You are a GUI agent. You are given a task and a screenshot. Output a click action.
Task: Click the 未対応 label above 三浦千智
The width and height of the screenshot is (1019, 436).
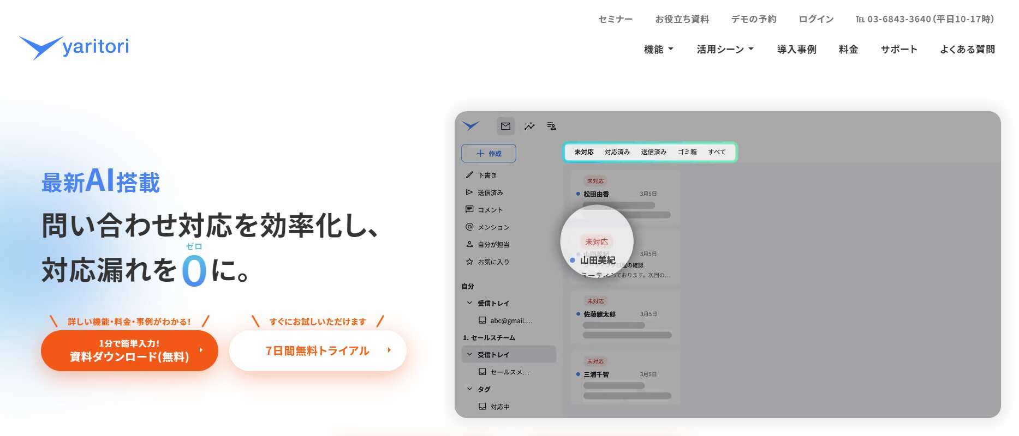tap(595, 361)
